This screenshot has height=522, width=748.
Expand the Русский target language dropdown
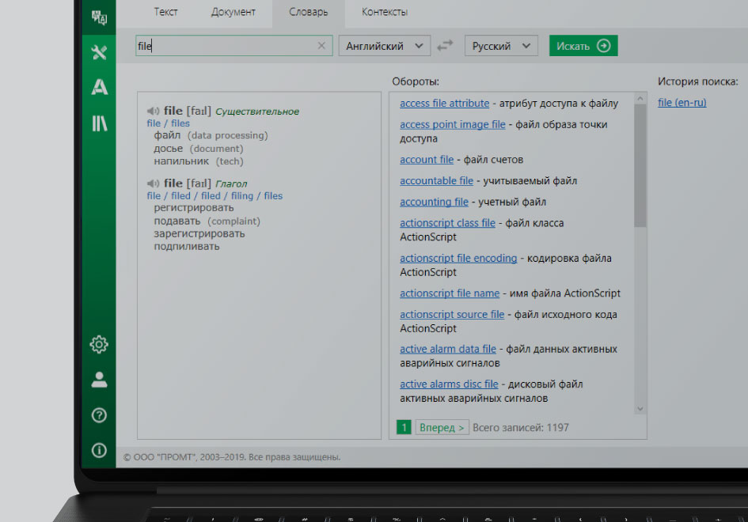point(501,46)
